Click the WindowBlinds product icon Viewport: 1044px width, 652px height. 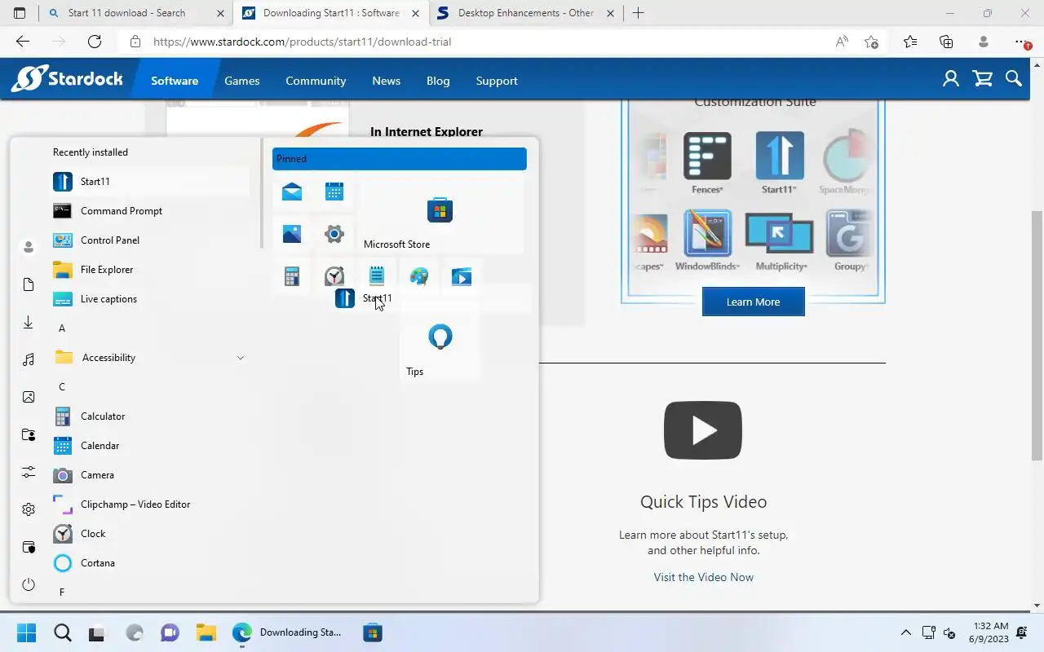point(707,234)
